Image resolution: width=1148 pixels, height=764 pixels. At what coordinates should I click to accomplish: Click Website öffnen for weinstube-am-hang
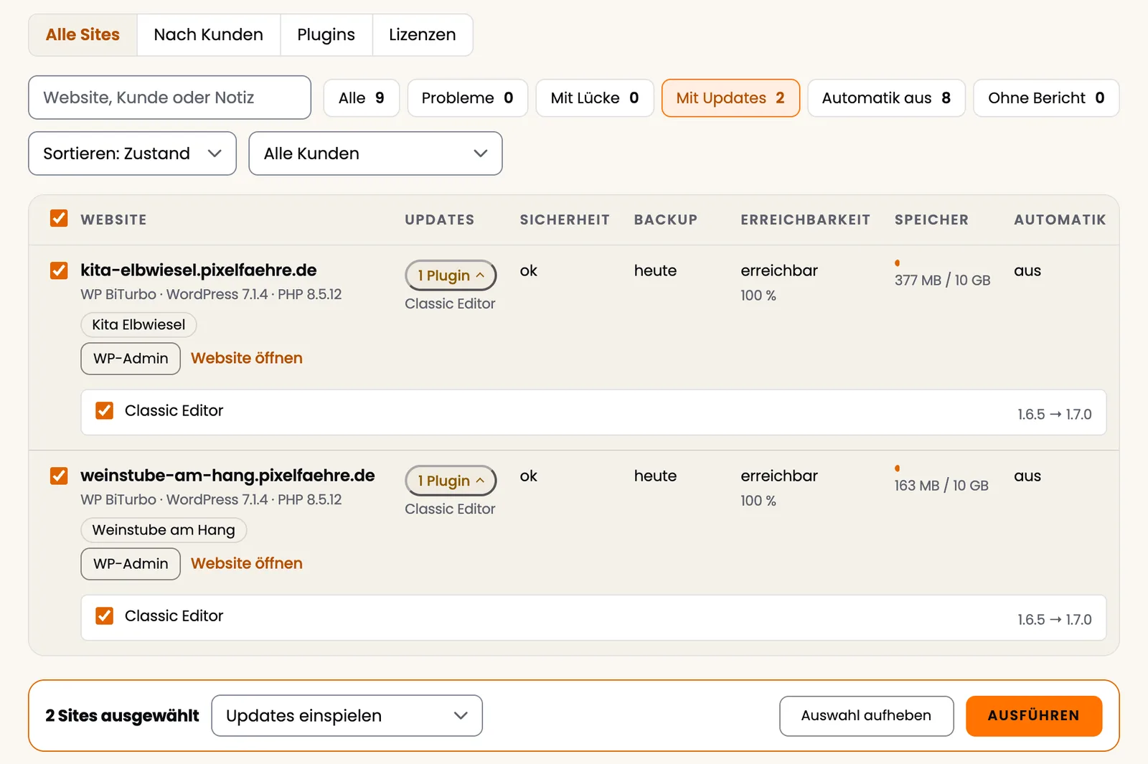(247, 563)
